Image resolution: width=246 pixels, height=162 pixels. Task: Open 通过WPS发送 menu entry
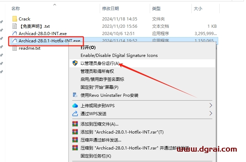point(93,113)
